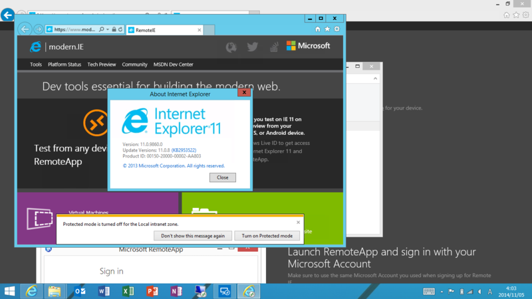Image resolution: width=532 pixels, height=299 pixels.
Task: Show hidden system tray icons
Action: click(x=442, y=292)
